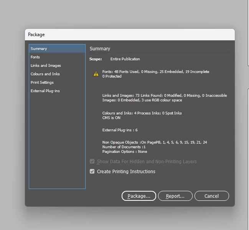Click 'Number of Documents :1' text
This screenshot has width=249, height=230.
point(124,147)
